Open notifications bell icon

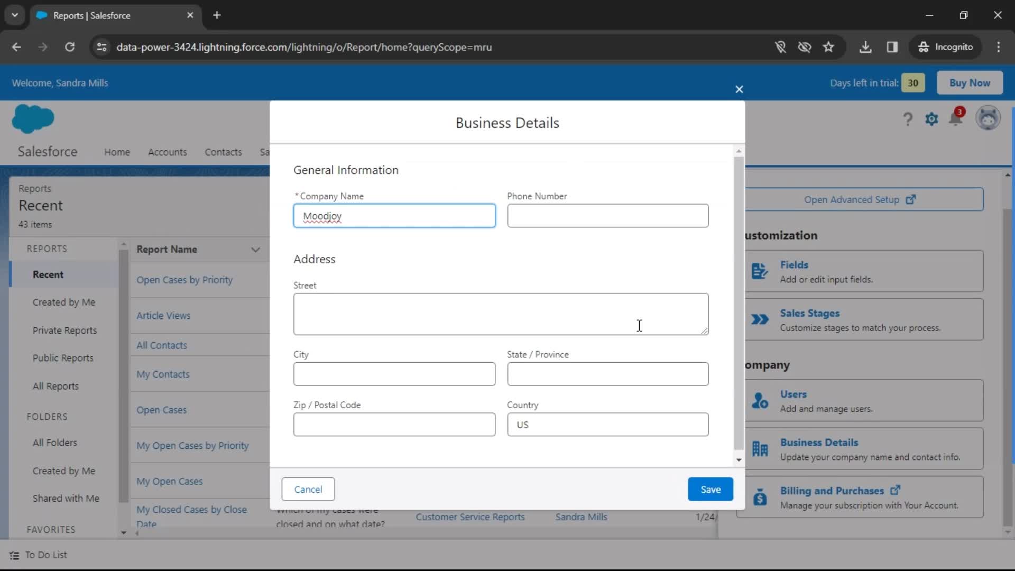956,117
